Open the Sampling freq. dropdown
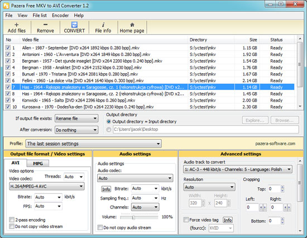The width and height of the screenshot is (307, 238). pyautogui.click(x=145, y=198)
